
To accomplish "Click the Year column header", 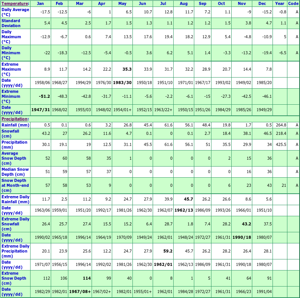I will [x=279, y=3].
